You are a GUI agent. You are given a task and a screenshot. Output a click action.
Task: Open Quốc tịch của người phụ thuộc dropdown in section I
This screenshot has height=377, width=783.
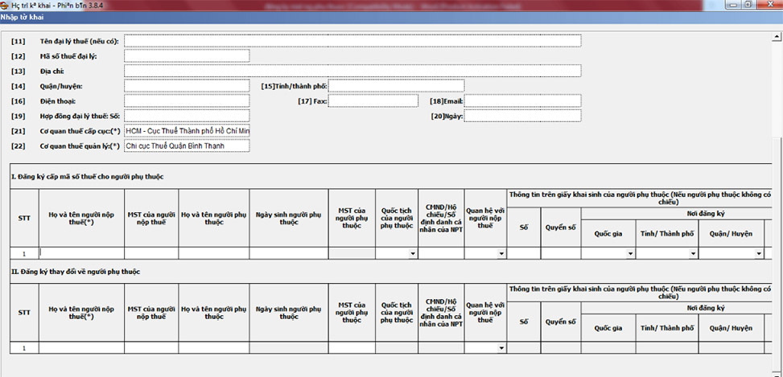(x=413, y=253)
